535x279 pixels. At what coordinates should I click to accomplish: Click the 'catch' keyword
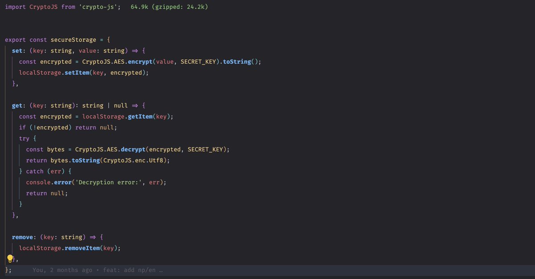[x=35, y=171]
